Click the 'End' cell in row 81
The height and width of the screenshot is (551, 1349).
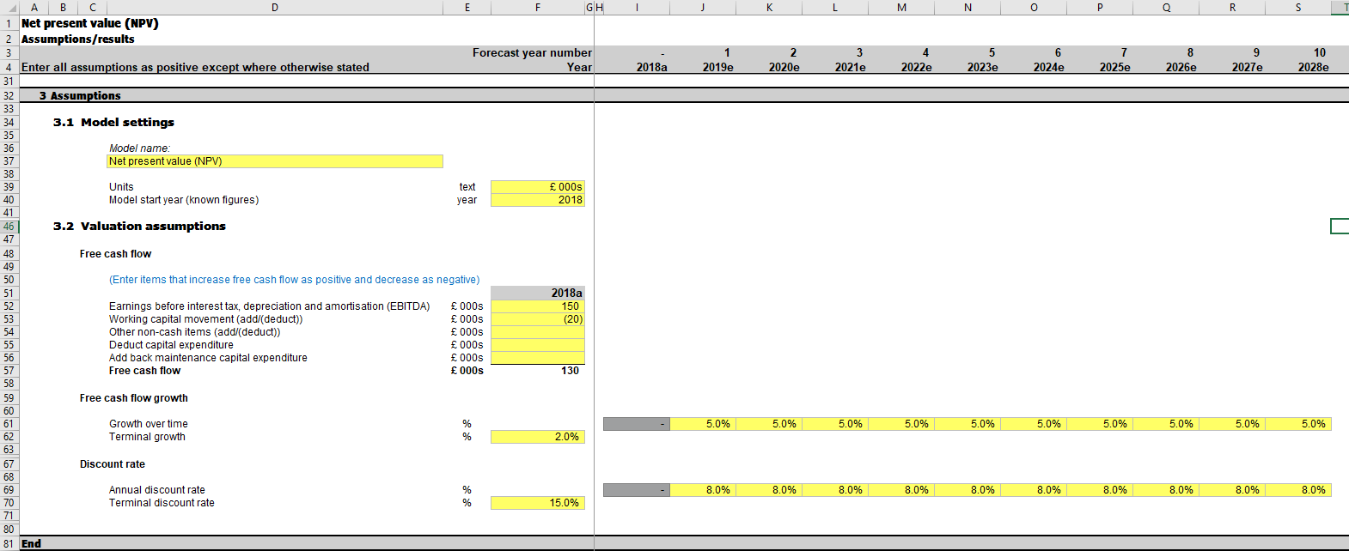[x=31, y=544]
